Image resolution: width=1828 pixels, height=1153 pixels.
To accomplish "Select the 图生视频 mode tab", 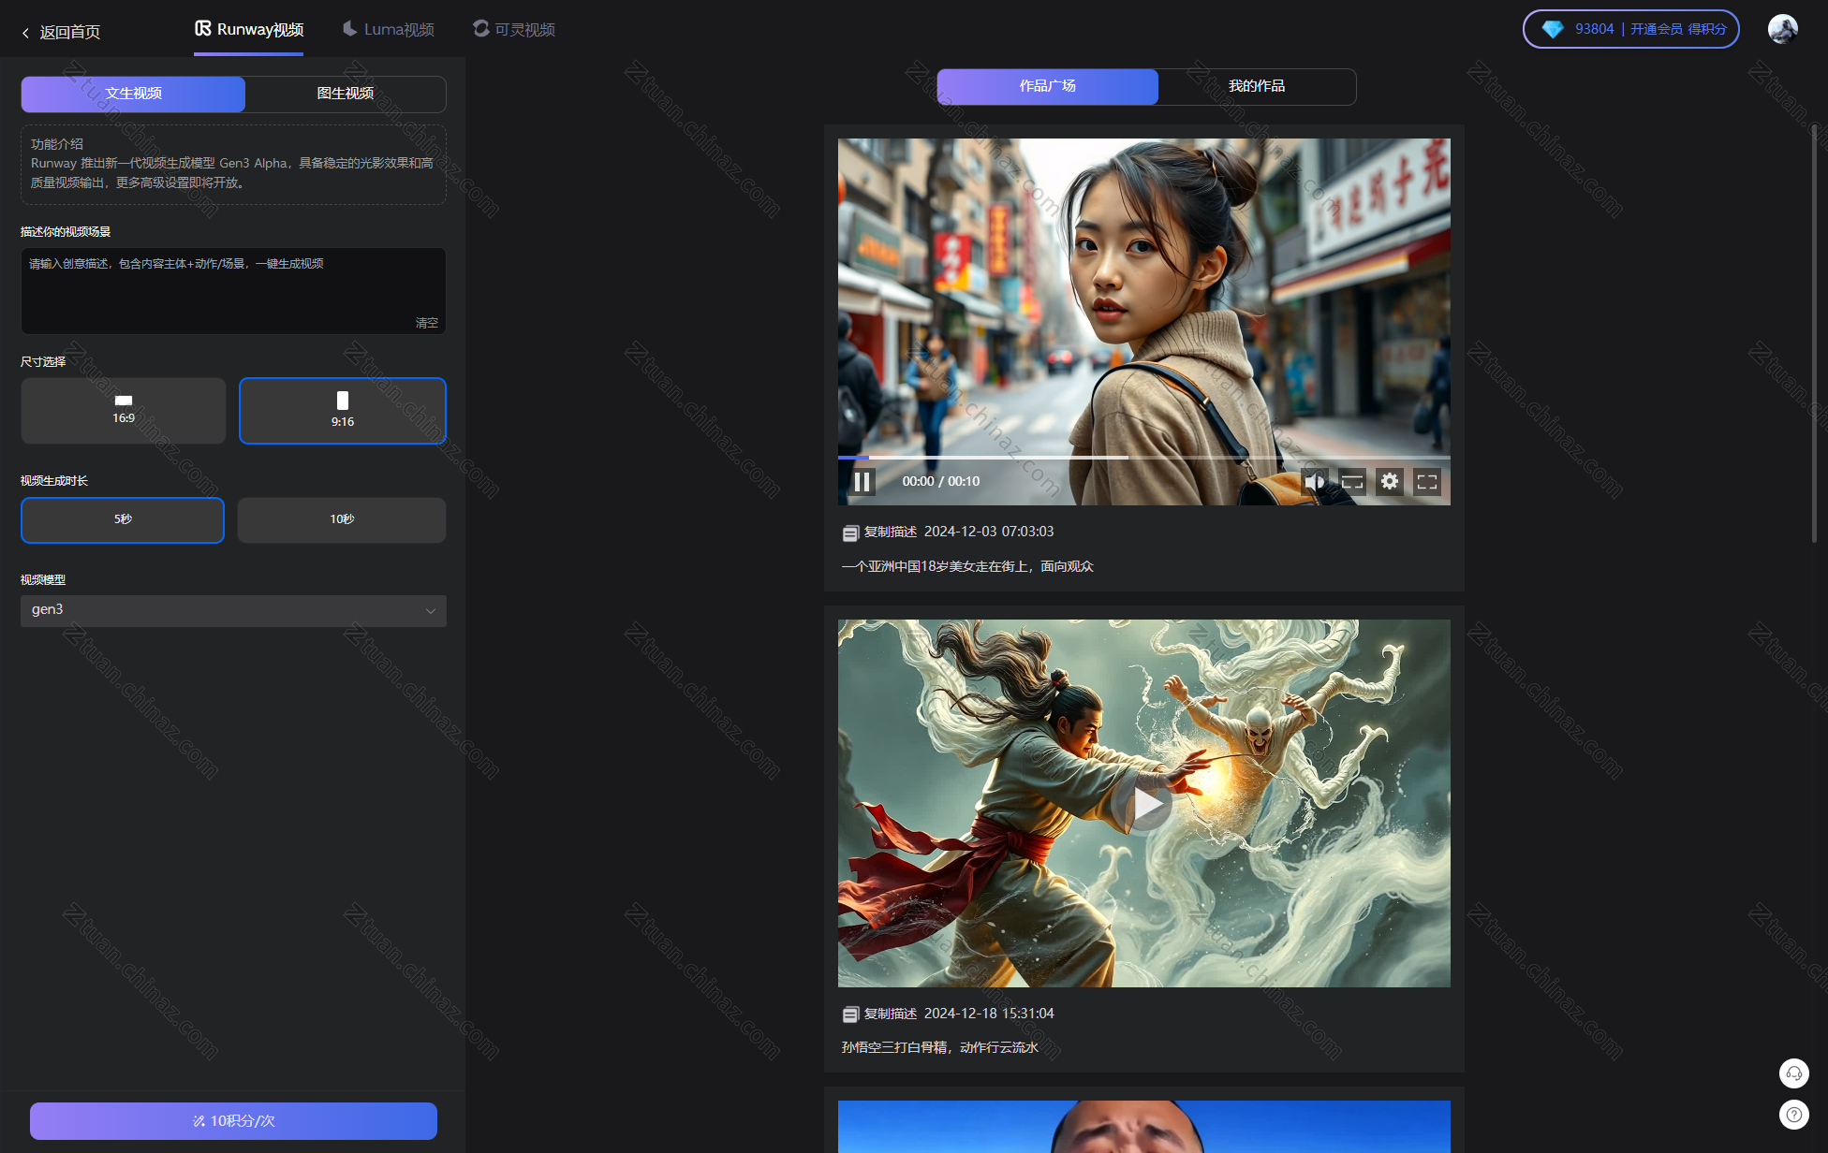I will coord(346,94).
